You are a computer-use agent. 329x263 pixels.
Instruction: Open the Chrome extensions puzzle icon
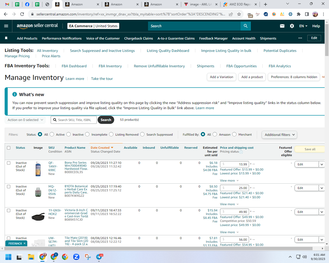(x=299, y=14)
